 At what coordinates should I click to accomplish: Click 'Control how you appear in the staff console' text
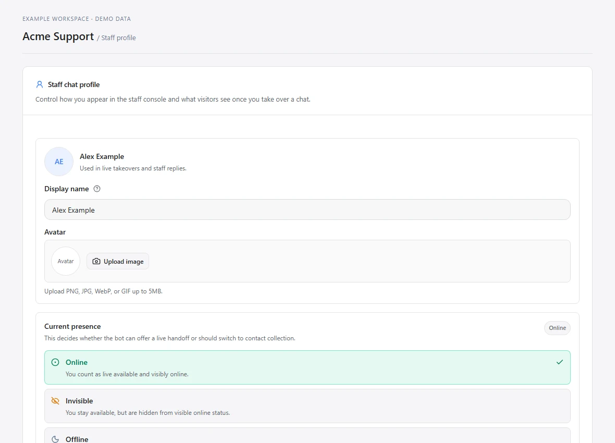coord(173,99)
